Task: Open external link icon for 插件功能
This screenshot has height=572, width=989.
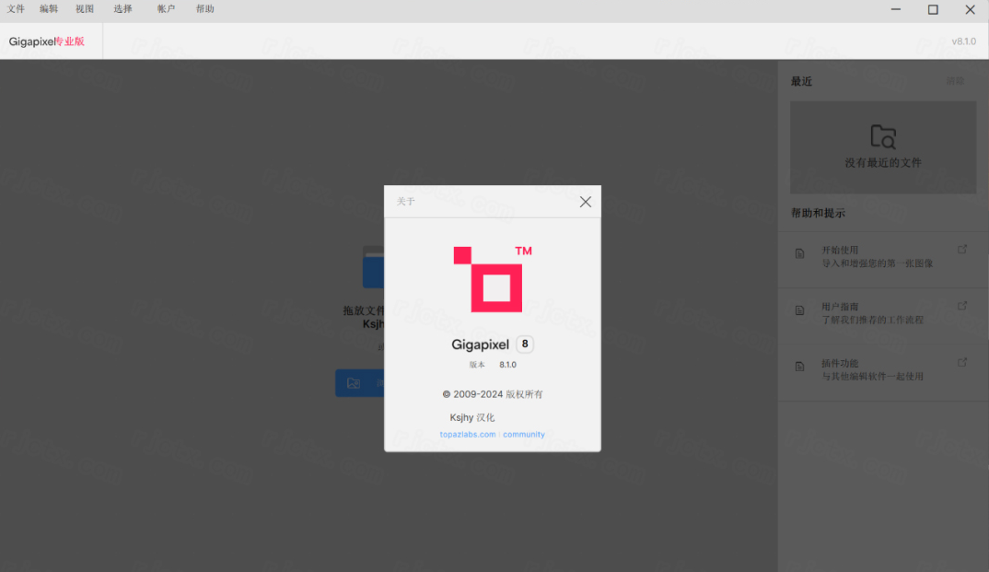Action: (x=962, y=363)
